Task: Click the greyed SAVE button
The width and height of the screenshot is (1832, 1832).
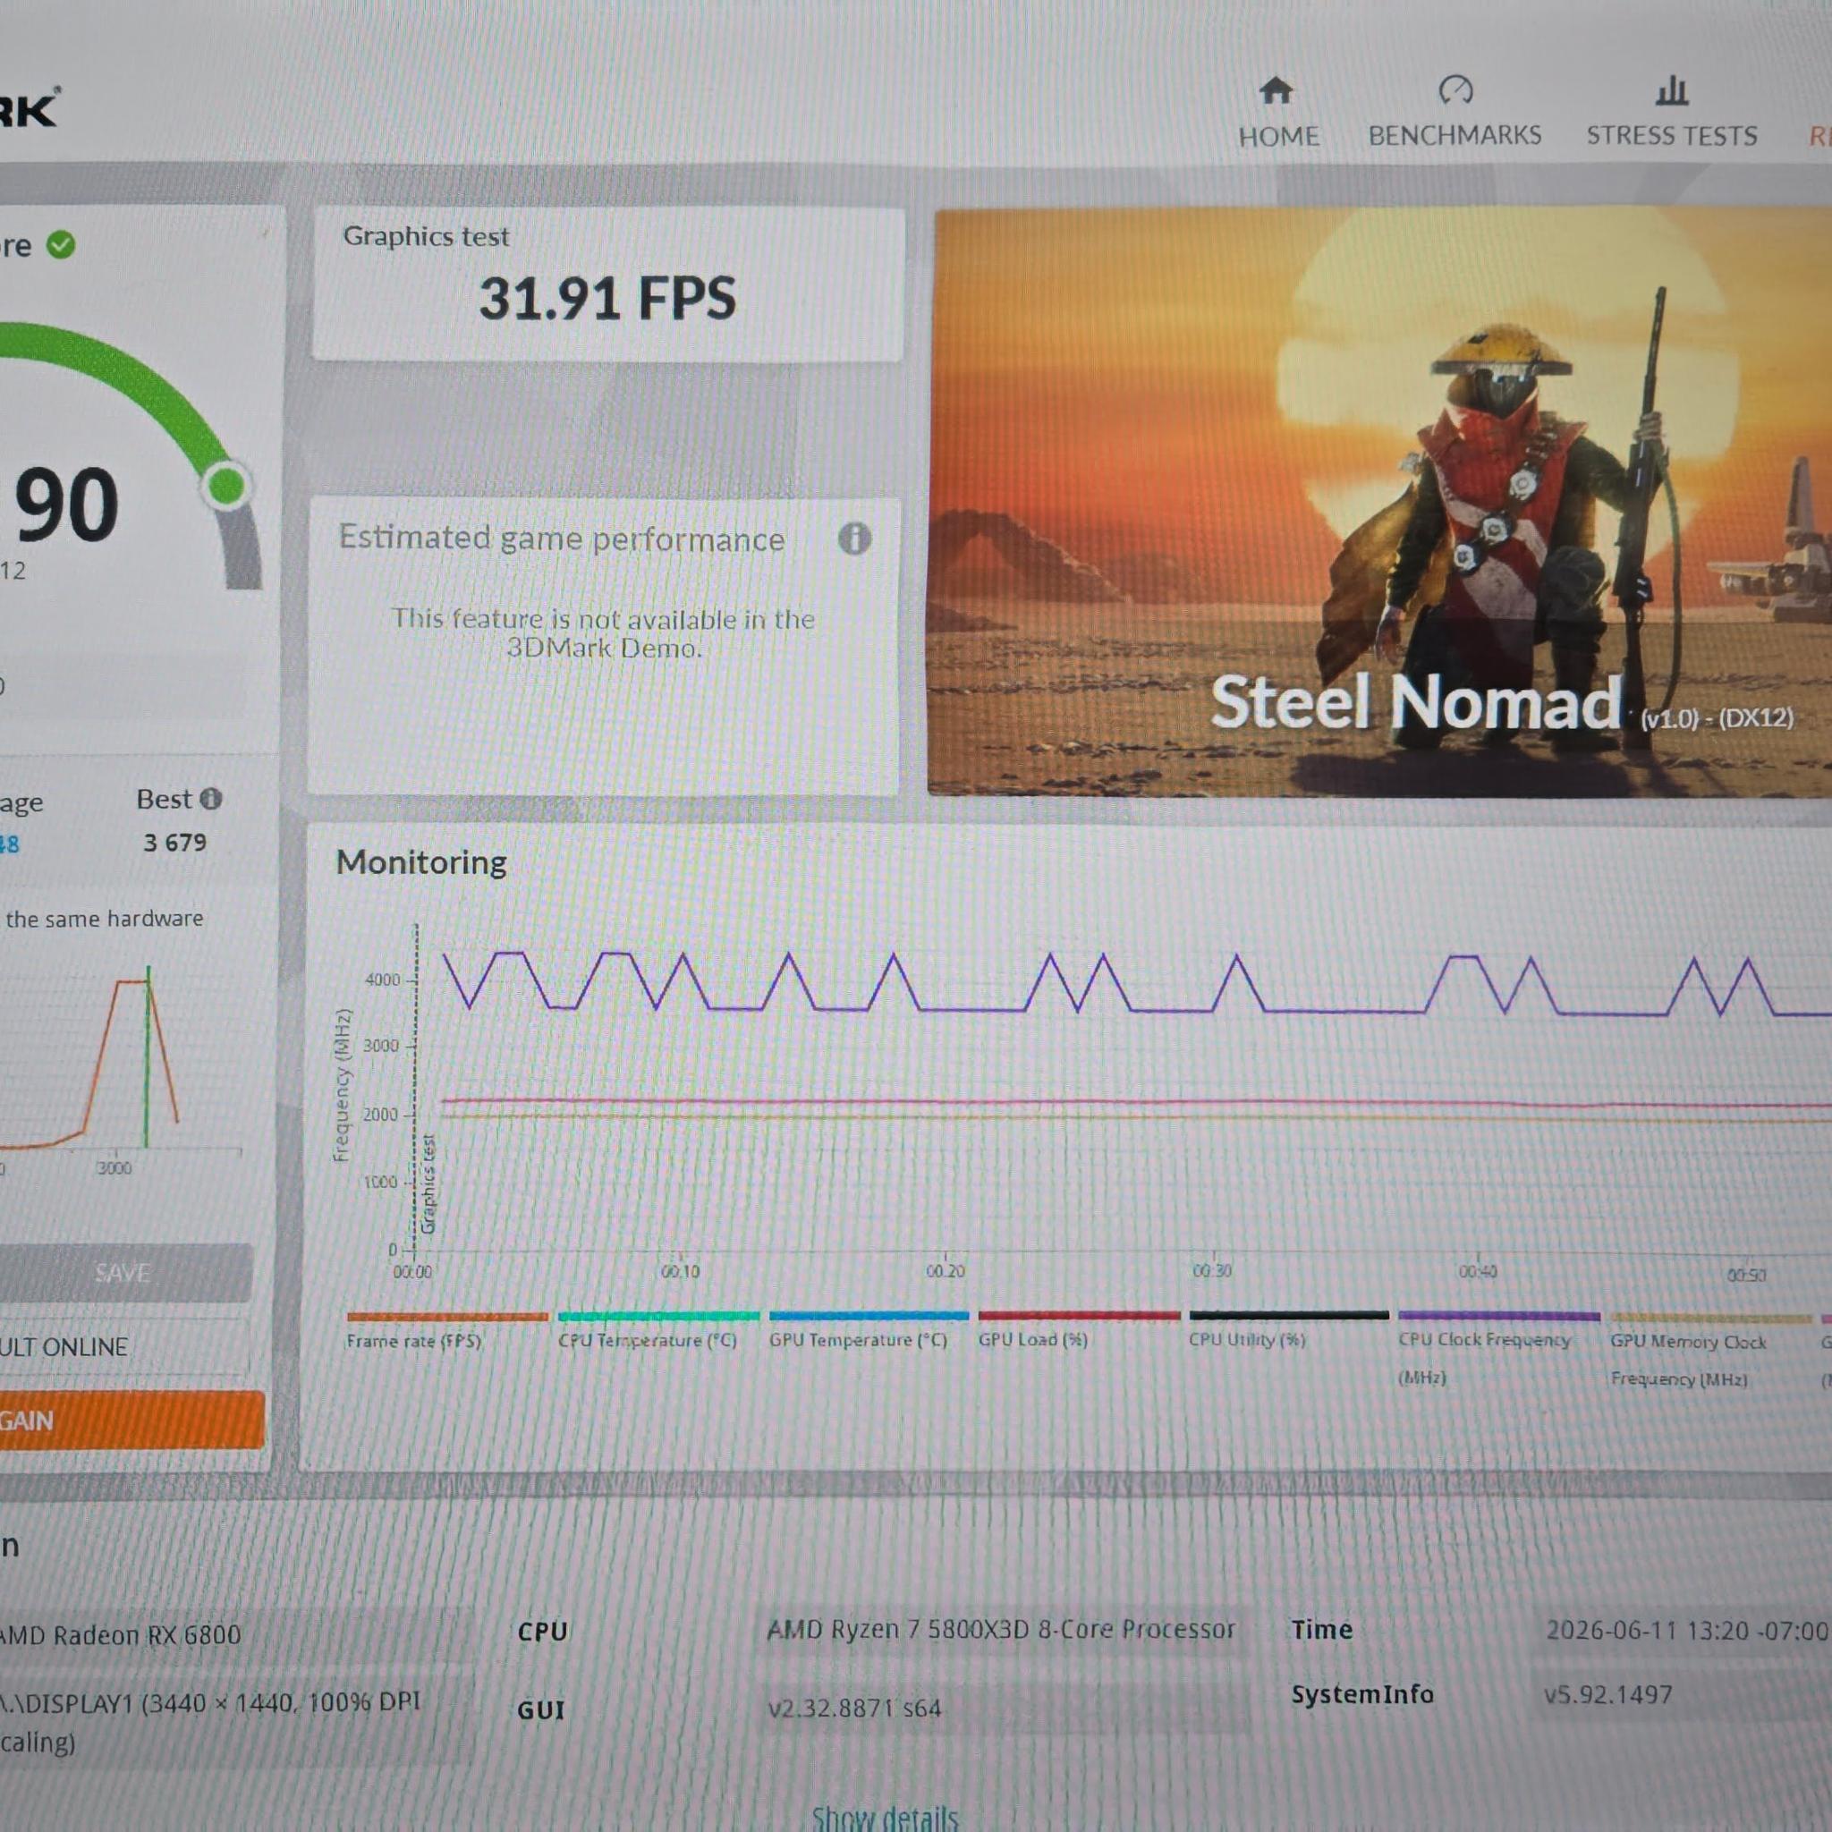Action: 123,1273
